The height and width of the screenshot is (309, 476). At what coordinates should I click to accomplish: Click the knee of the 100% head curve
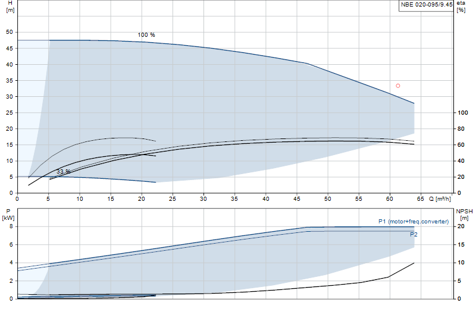coord(307,64)
